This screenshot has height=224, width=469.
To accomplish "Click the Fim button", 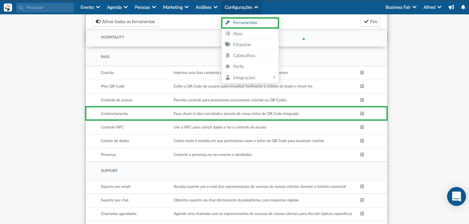I will pyautogui.click(x=370, y=22).
